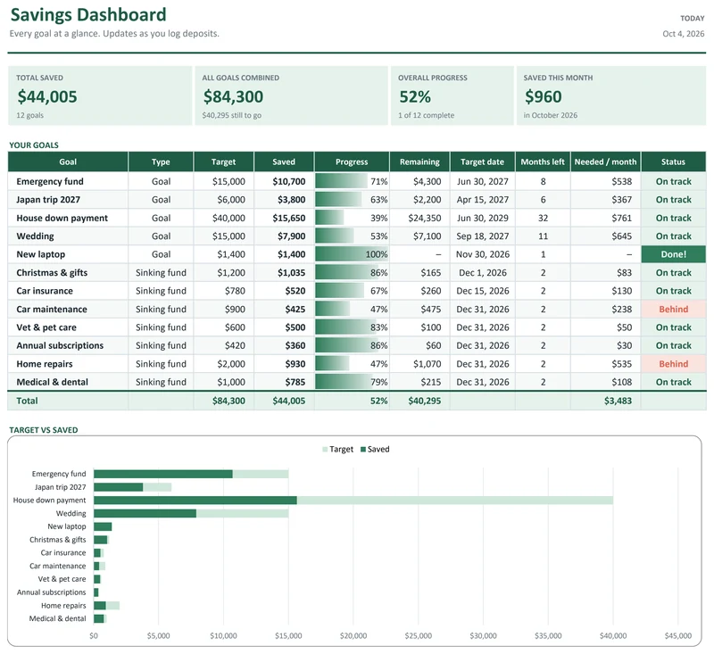The height and width of the screenshot is (654, 714).
Task: Click the $40,295 total remaining value
Action: (425, 401)
